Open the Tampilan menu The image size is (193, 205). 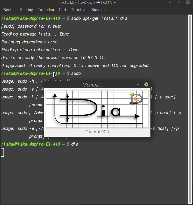coord(46,10)
